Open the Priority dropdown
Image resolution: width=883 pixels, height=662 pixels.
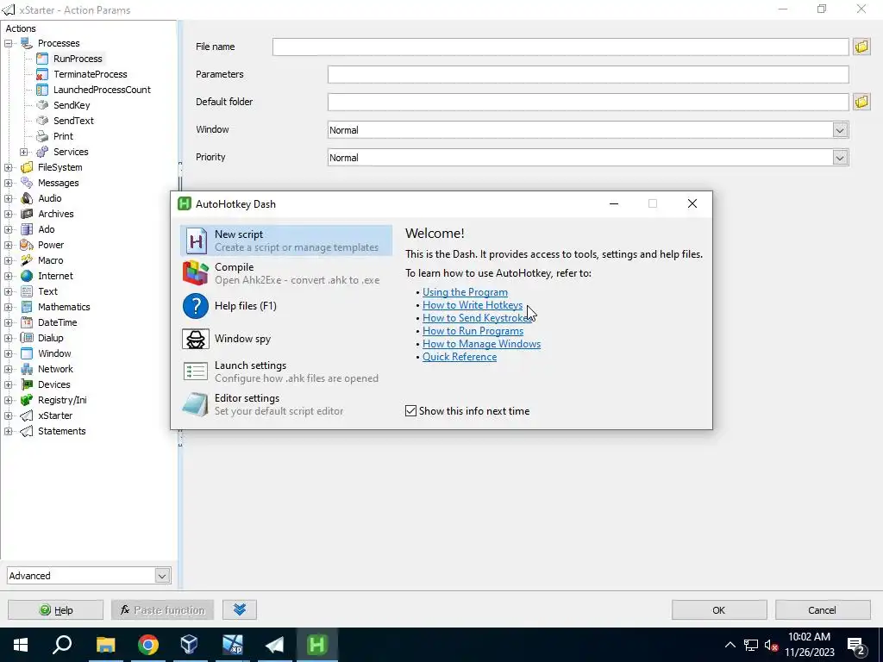click(840, 158)
